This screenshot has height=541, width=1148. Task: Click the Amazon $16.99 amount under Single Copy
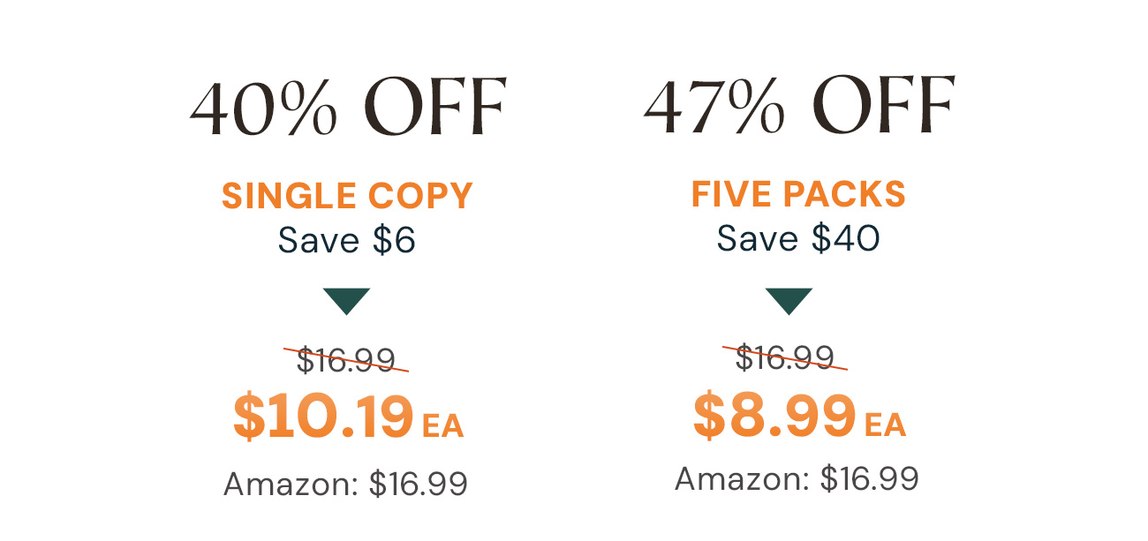pyautogui.click(x=418, y=484)
